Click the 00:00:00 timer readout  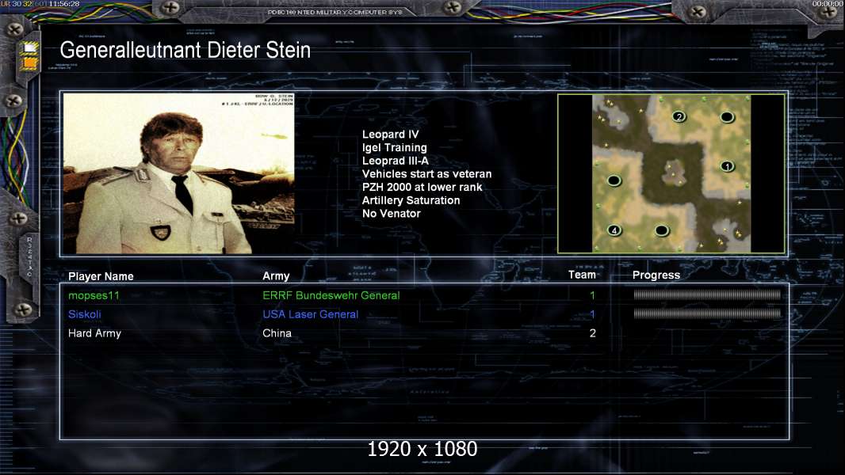[x=828, y=4]
